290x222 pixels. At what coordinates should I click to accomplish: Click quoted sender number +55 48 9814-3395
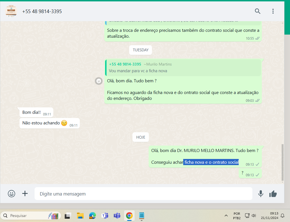point(125,64)
